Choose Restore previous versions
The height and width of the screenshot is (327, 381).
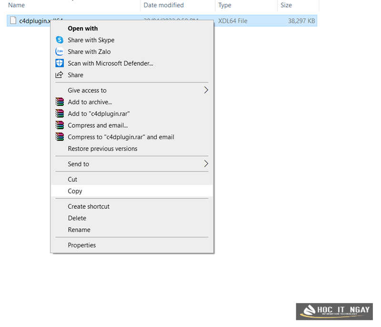coord(132,149)
